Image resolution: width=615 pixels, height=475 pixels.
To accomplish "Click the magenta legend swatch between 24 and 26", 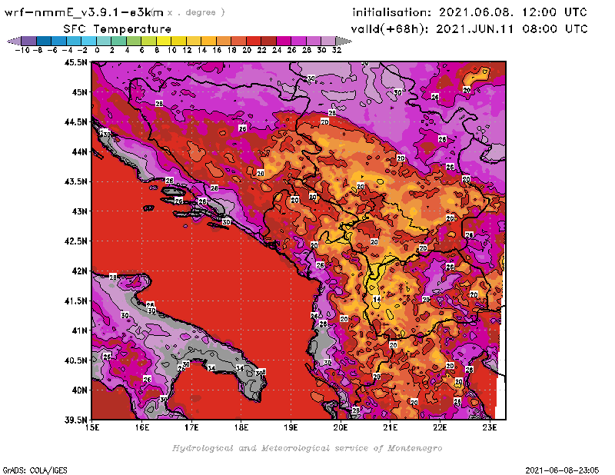I will click(284, 41).
